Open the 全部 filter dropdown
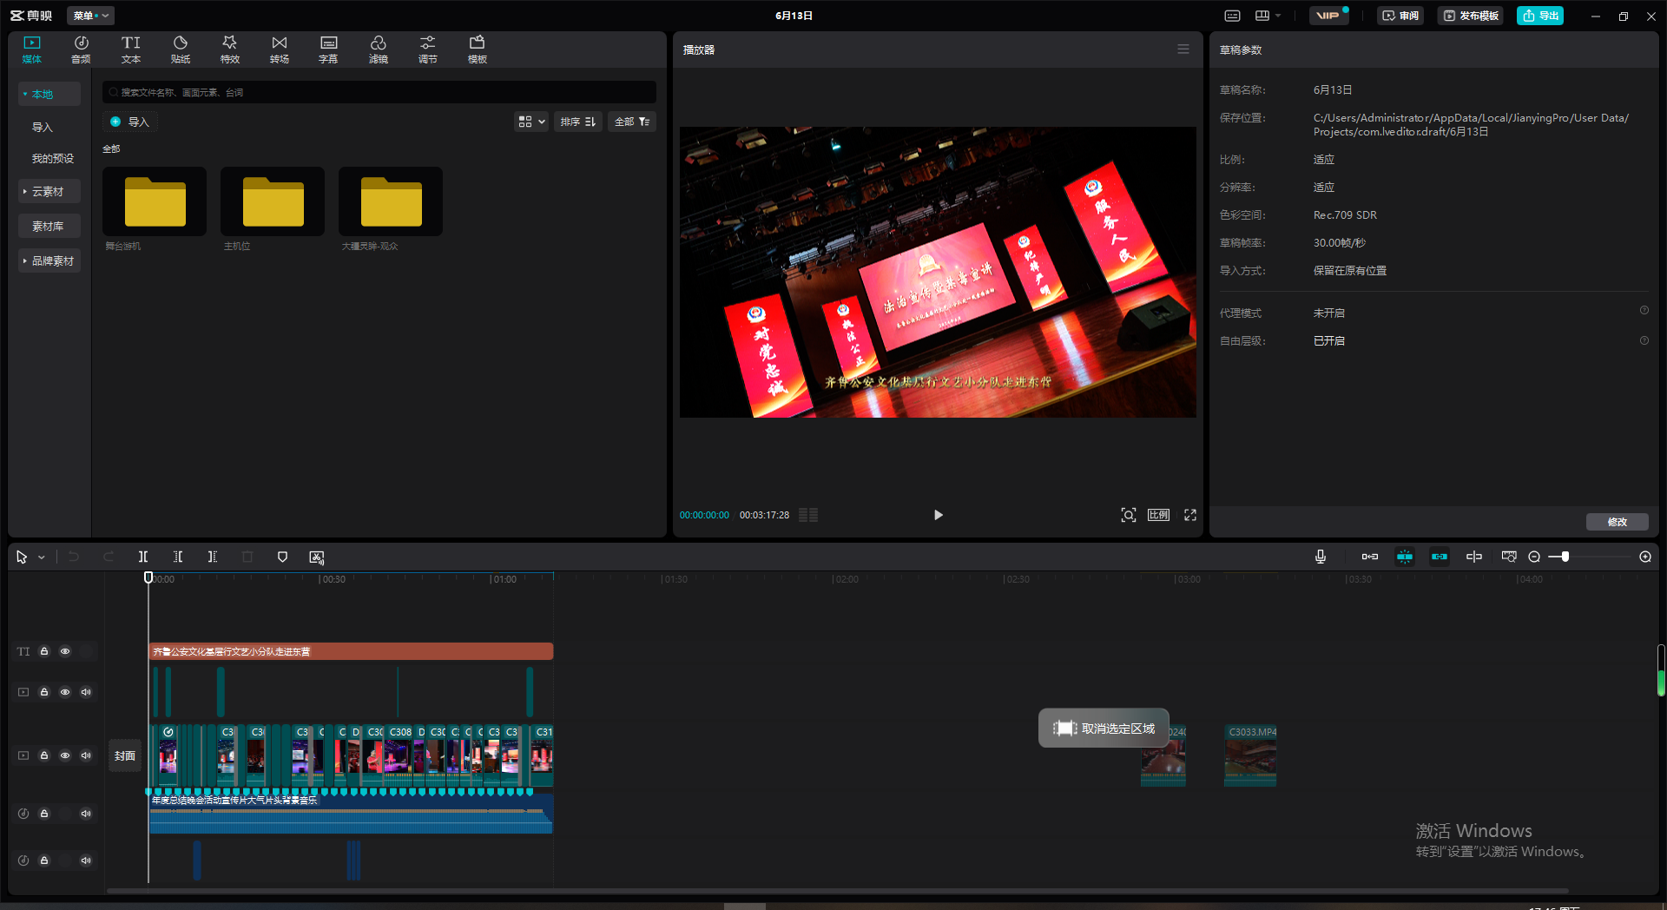This screenshot has width=1667, height=910. pyautogui.click(x=632, y=122)
